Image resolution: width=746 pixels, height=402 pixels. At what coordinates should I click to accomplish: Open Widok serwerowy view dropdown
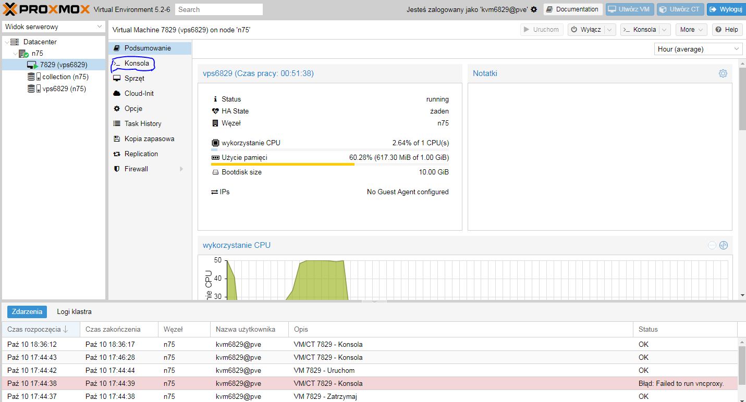54,27
